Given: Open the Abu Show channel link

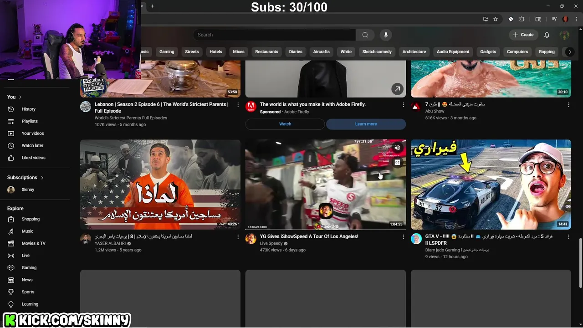Looking at the screenshot, I should tap(435, 111).
